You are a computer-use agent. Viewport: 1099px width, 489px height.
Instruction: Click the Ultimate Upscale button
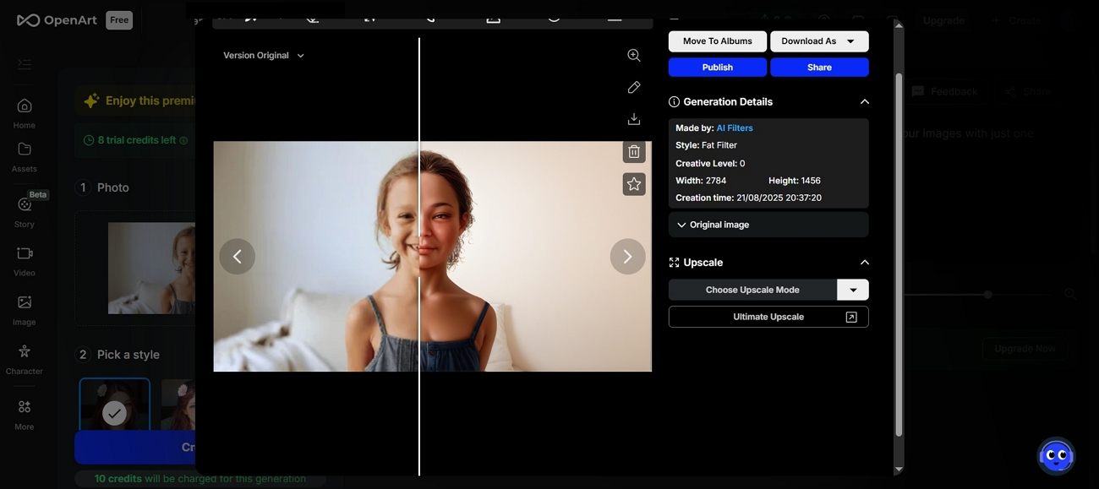point(768,317)
